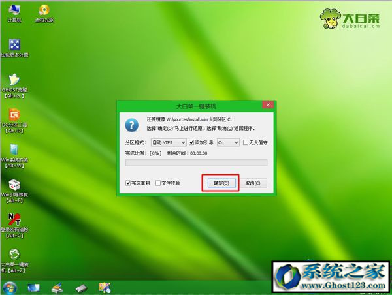
Task: Click the 确定(O) button
Action: pyautogui.click(x=220, y=183)
